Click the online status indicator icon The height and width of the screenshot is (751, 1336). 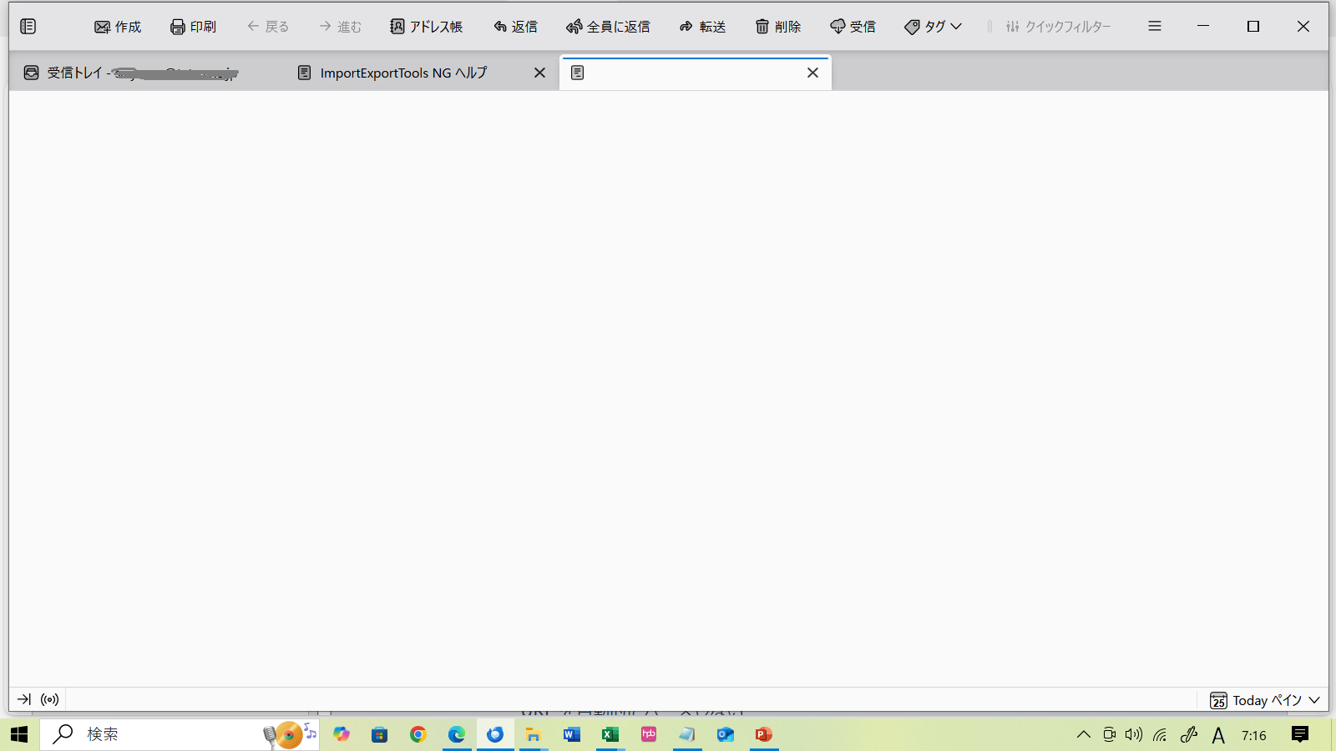(x=50, y=699)
